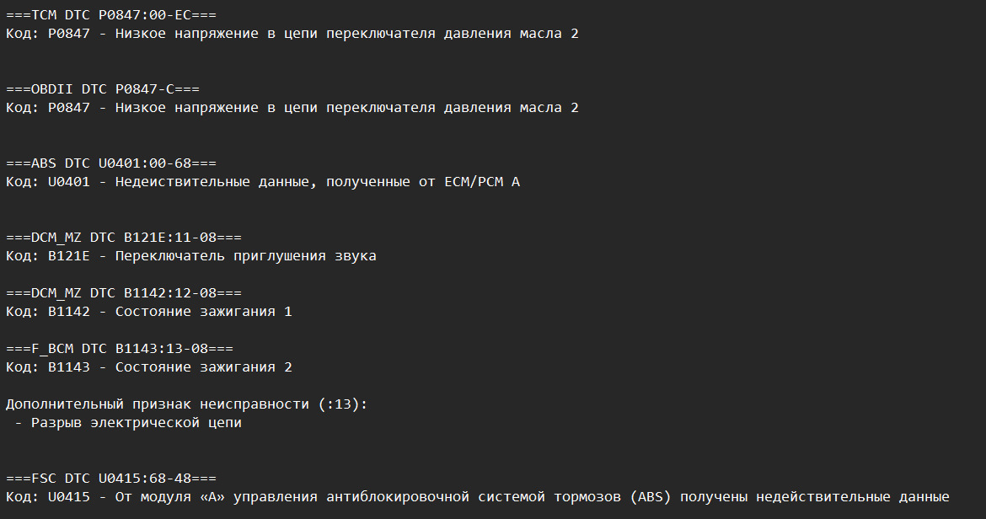Select the P0847 description under the OBDII header
This screenshot has width=986, height=519.
[x=292, y=108]
